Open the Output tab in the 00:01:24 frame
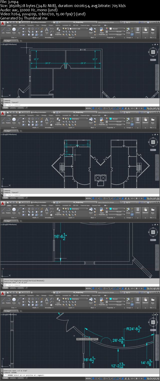160x381 pixels. 51,25
